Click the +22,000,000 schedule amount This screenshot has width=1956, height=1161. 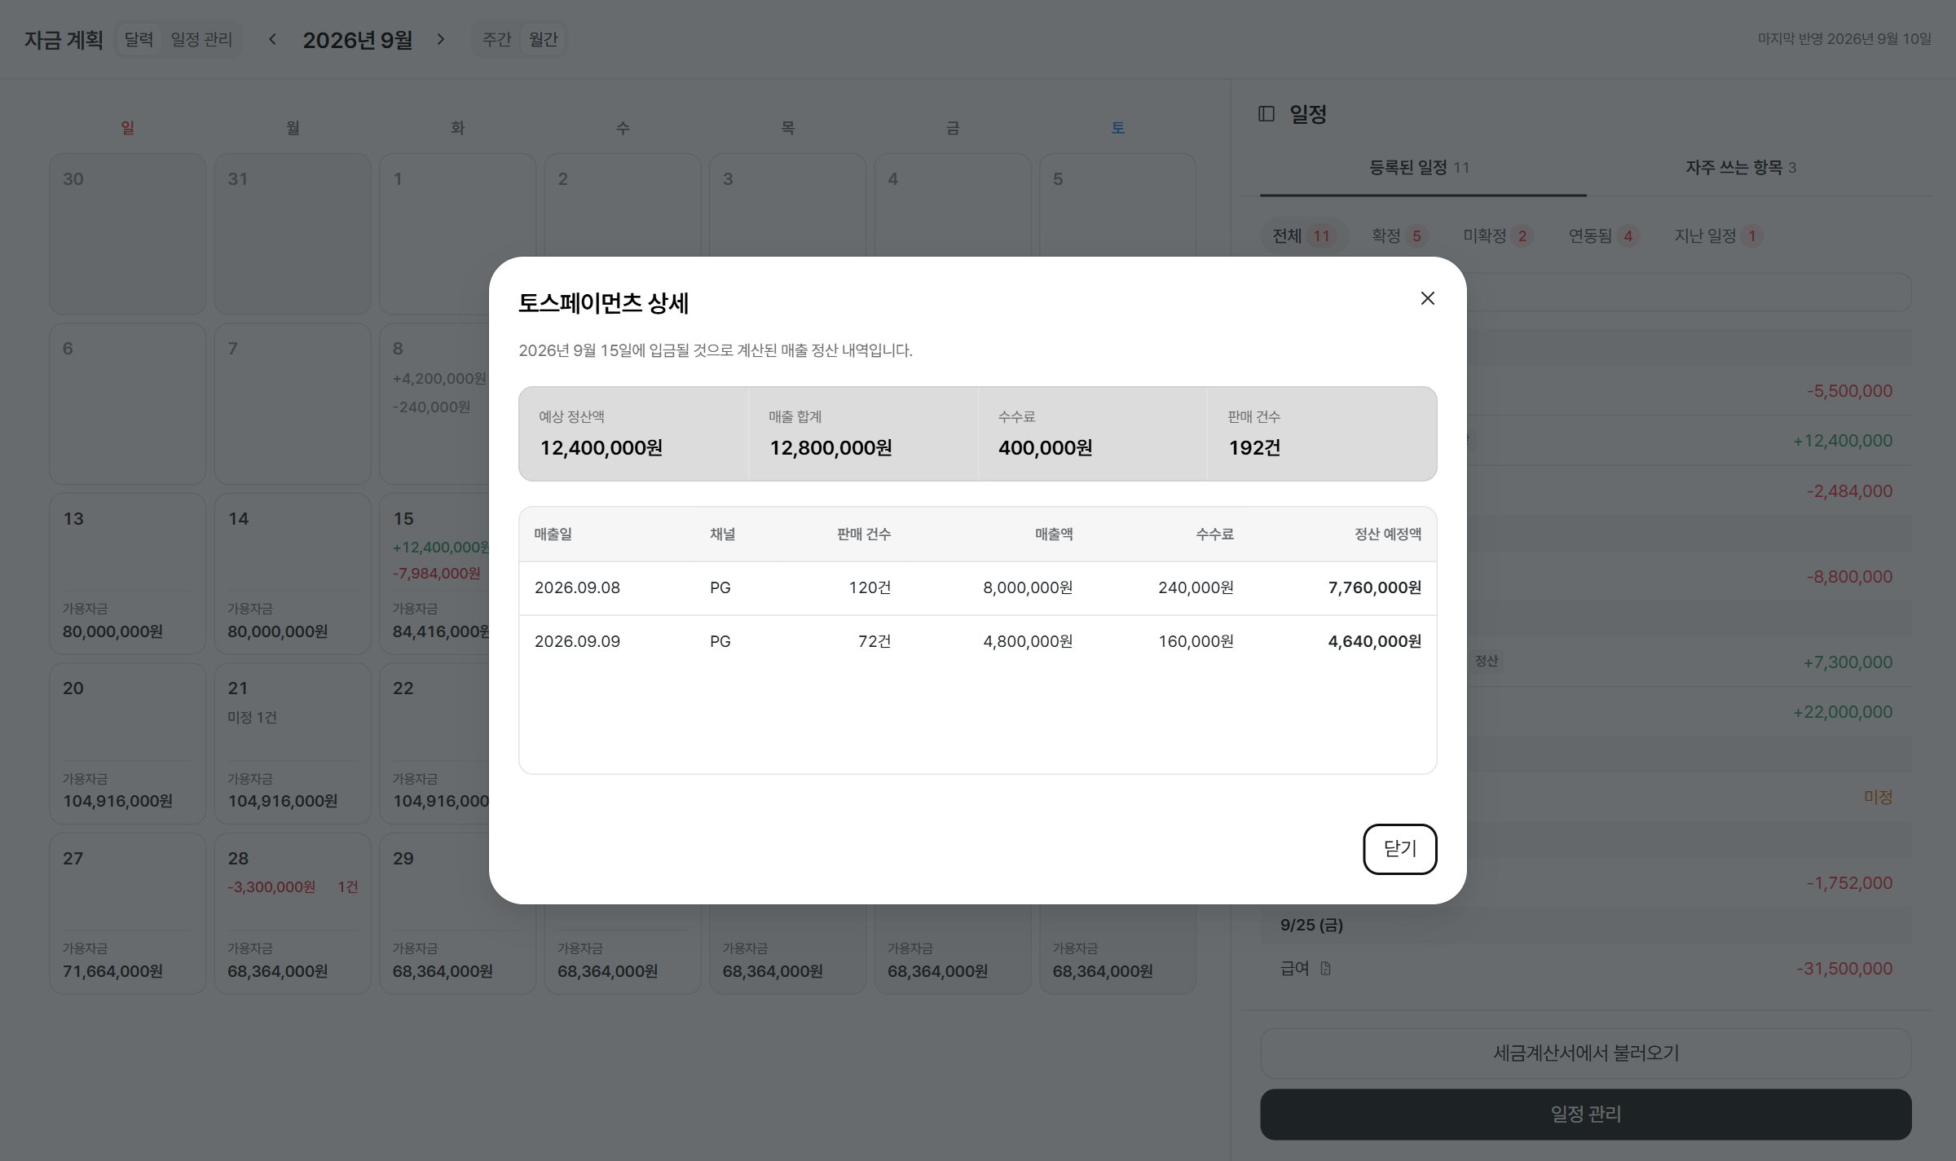point(1842,711)
